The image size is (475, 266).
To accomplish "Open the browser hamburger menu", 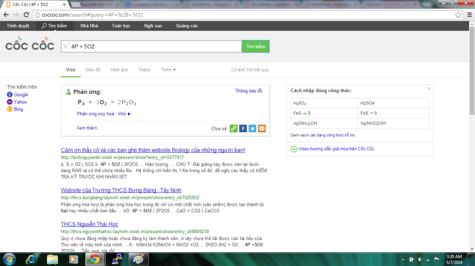I will coord(469,15).
